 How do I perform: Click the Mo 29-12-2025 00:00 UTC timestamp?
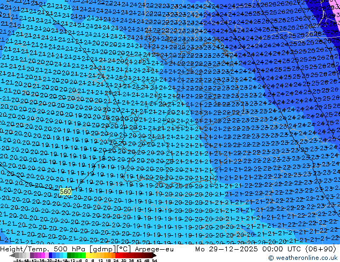pyautogui.click(x=249, y=249)
